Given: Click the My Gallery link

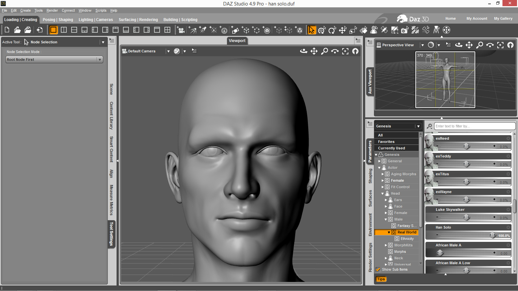Looking at the screenshot, I should click(503, 18).
